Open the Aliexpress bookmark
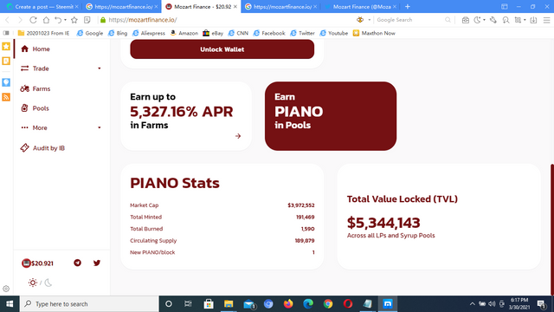Viewport: 554px width, 312px height. pos(149,33)
